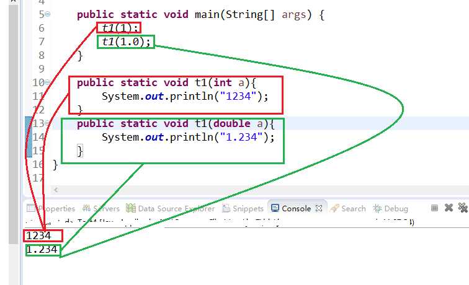This screenshot has width=469, height=285.
Task: Click the t1(int a) method declaration
Action: coord(167,82)
